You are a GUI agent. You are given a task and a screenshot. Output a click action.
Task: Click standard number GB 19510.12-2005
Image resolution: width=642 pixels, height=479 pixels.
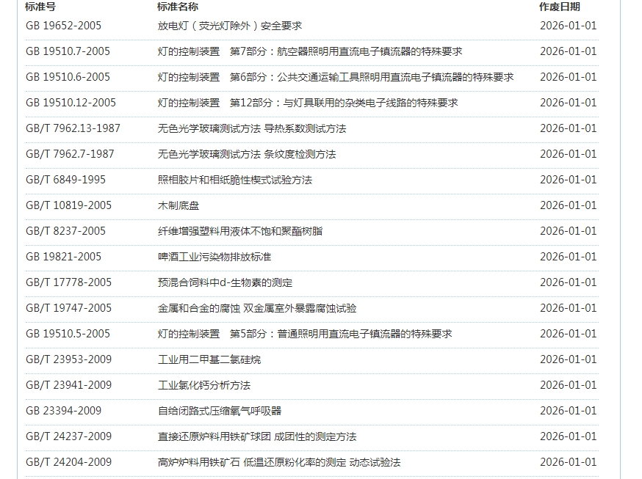pos(71,103)
